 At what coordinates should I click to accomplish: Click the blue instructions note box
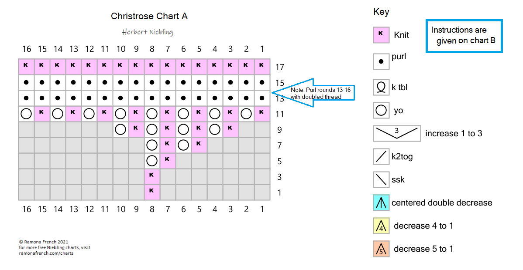tap(464, 36)
